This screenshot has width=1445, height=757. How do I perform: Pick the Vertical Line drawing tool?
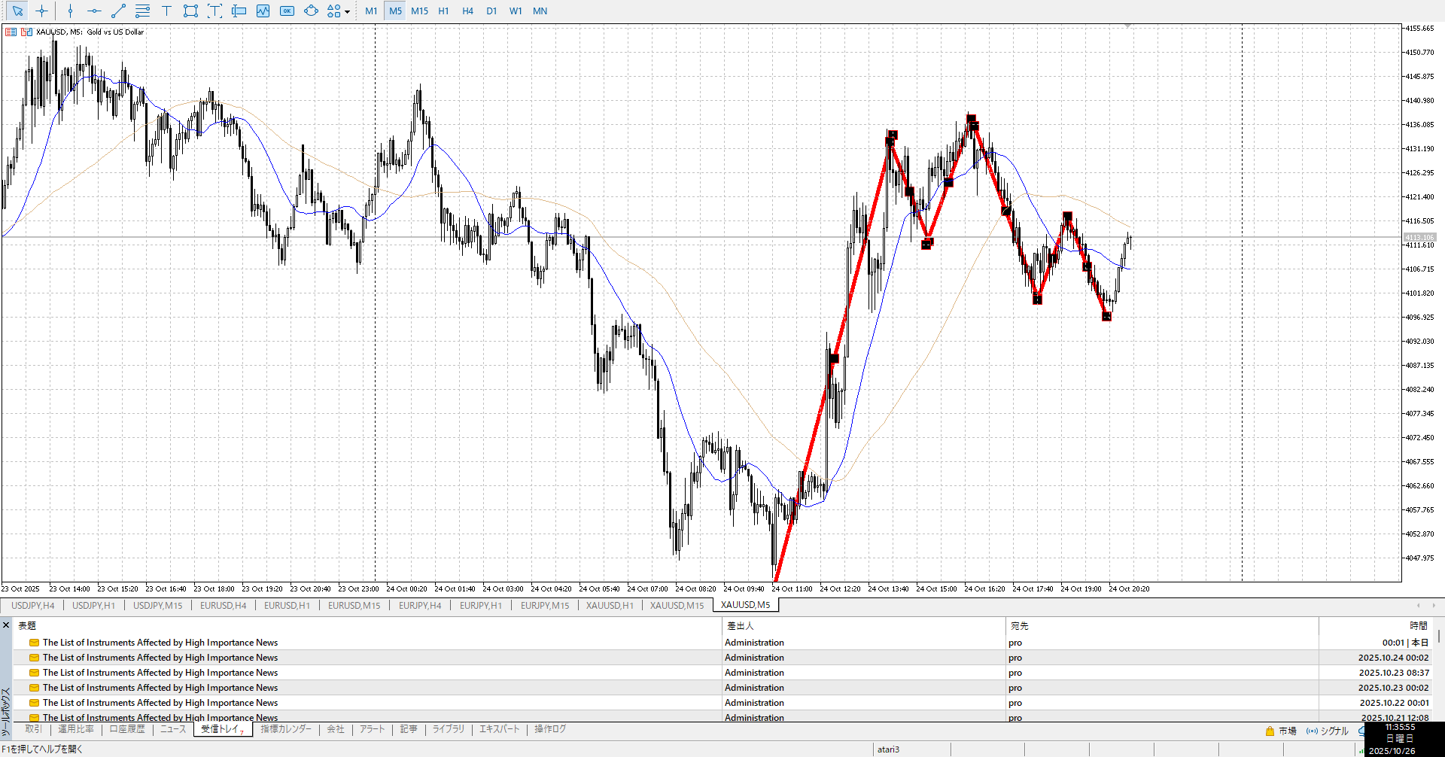pos(70,11)
